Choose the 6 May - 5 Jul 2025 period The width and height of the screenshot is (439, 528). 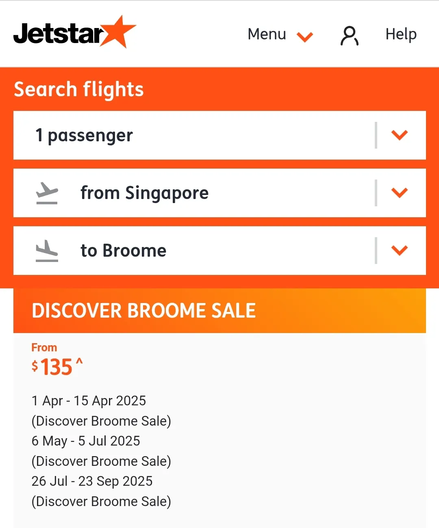pyautogui.click(x=86, y=441)
